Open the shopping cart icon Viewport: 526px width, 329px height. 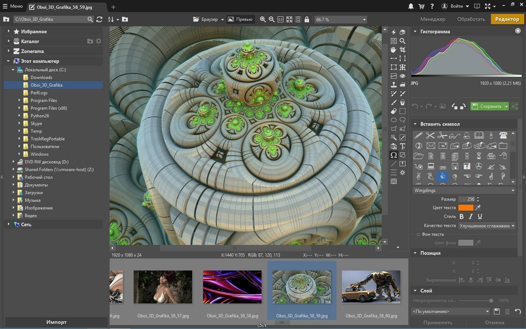422,6
